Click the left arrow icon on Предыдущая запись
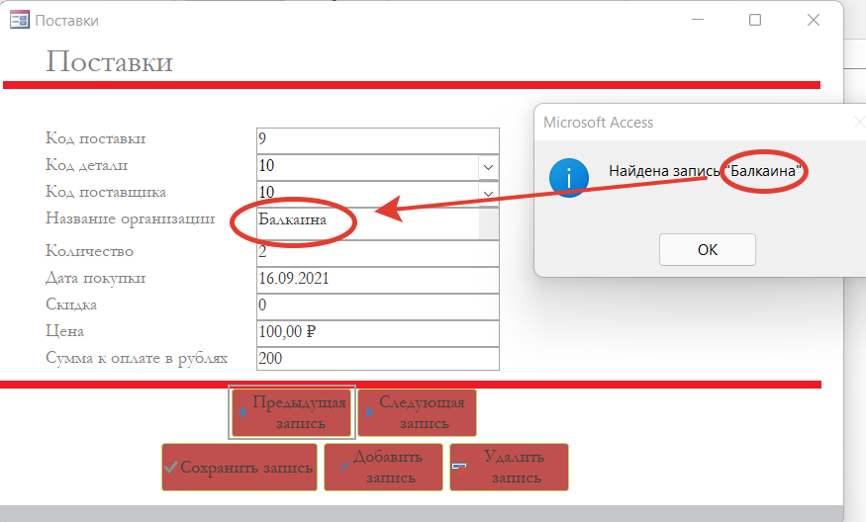 pyautogui.click(x=241, y=412)
